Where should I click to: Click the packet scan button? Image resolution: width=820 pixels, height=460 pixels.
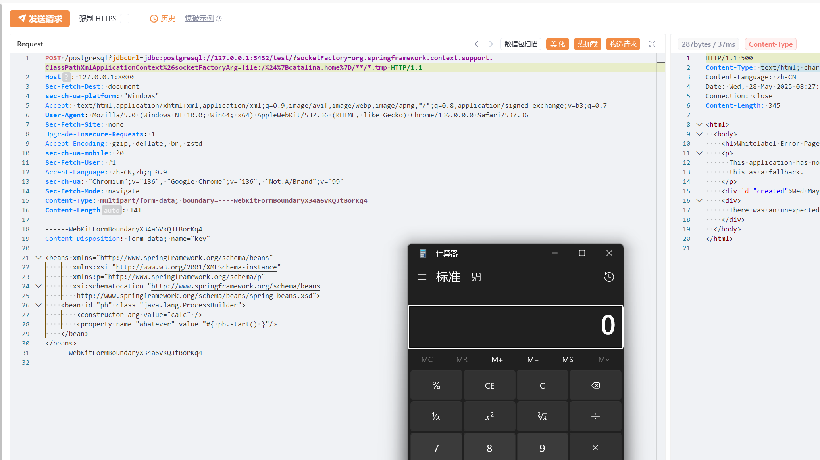521,44
